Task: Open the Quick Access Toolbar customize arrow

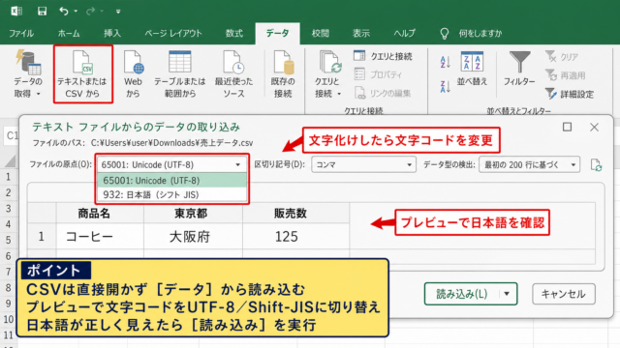Action: tap(118, 12)
